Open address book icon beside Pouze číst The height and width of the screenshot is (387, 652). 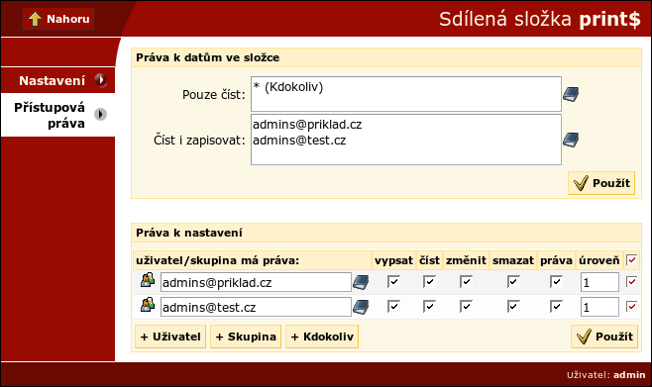click(x=571, y=95)
